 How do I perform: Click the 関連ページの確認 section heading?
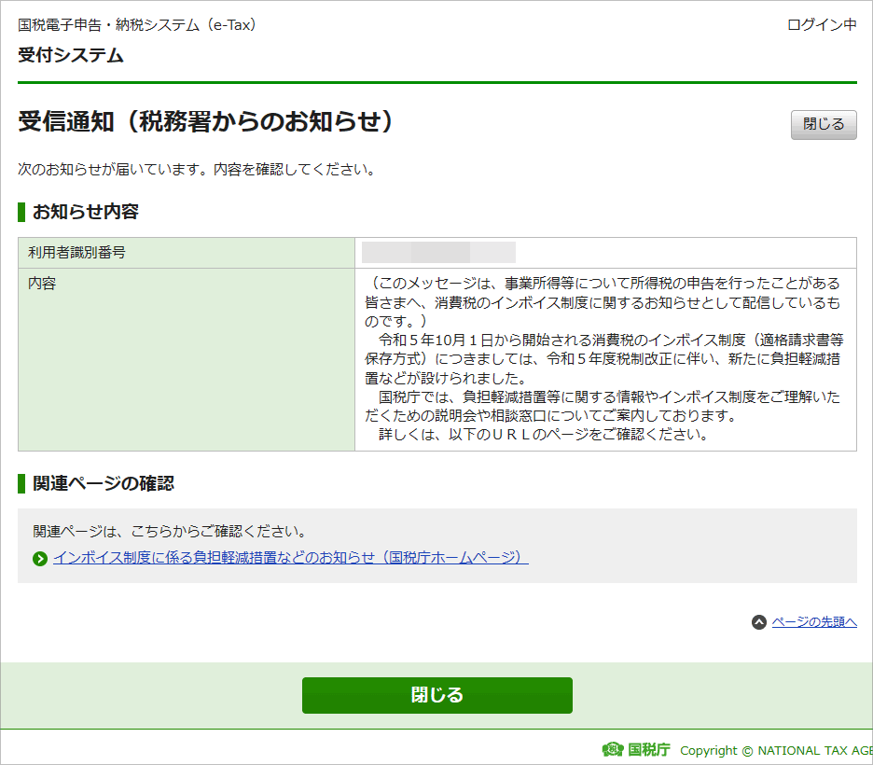coord(103,484)
